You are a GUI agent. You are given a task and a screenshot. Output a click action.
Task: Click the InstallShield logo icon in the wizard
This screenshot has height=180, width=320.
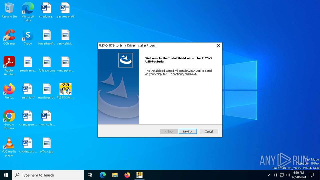[x=125, y=60]
